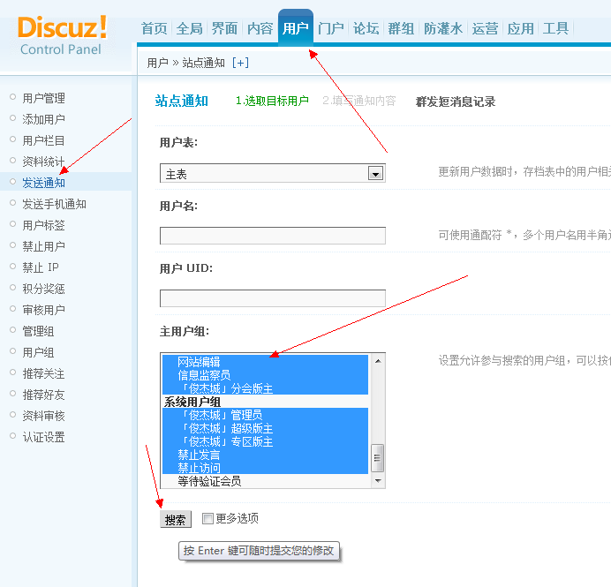Go to 积分奖惩 sidebar item
The height and width of the screenshot is (587, 611).
[x=43, y=289]
